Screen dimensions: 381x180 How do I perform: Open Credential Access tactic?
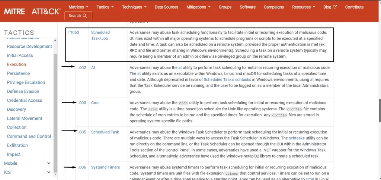click(25, 101)
